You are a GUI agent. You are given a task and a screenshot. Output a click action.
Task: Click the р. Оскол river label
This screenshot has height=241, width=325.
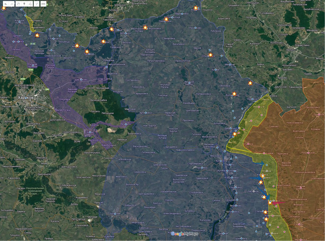click(x=223, y=218)
